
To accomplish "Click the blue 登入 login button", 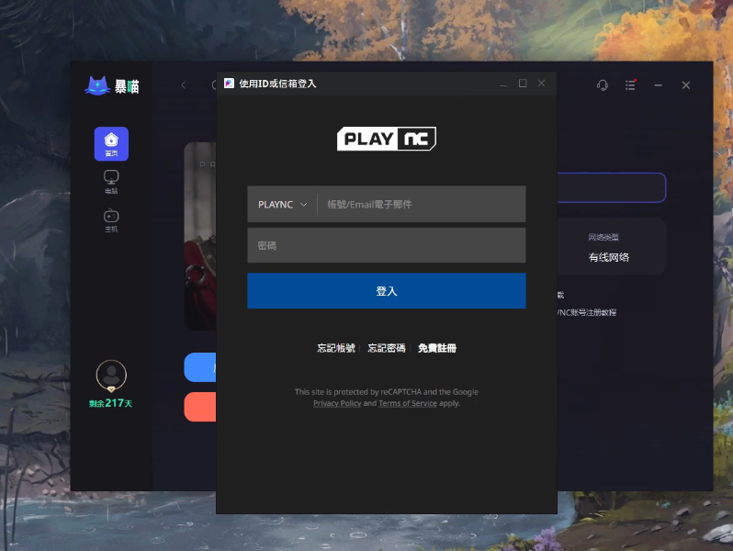I will (387, 291).
